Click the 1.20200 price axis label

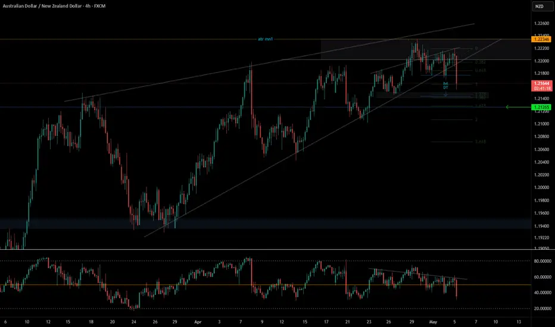pos(541,175)
